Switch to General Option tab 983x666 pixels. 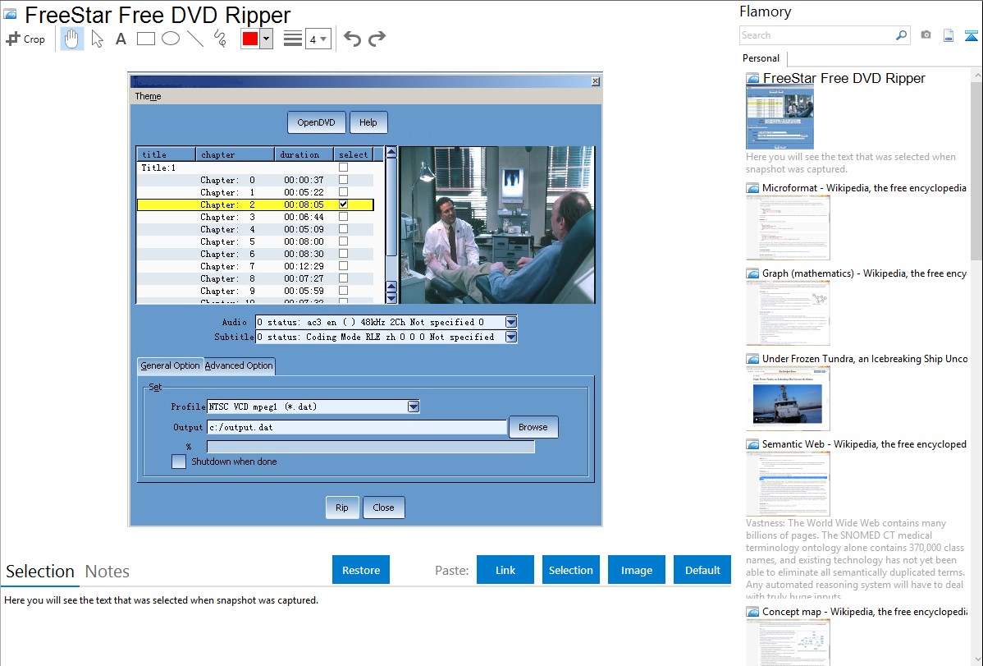[170, 365]
